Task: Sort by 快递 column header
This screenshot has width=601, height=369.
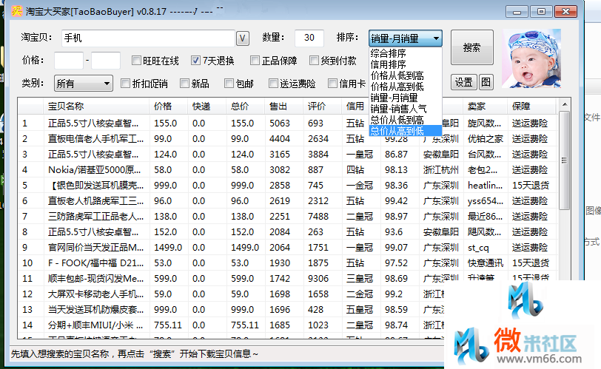Action: coord(207,106)
